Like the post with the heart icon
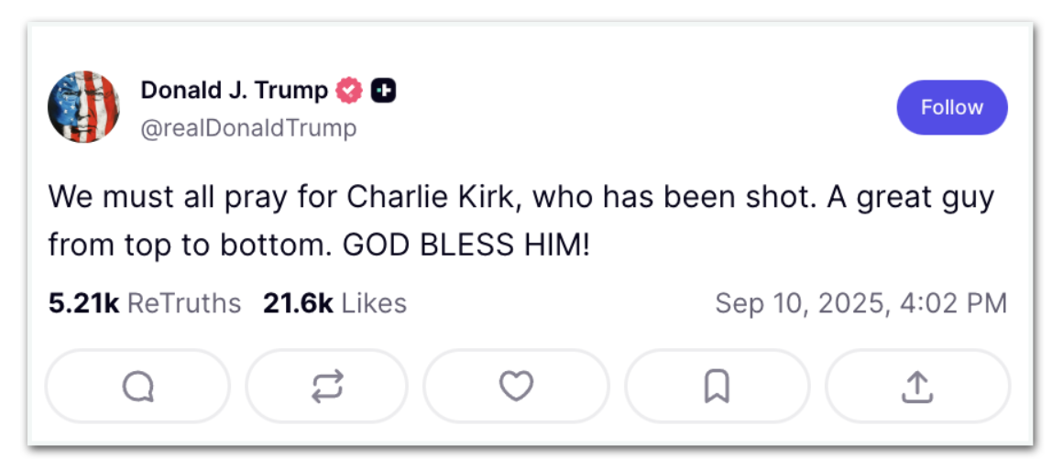Viewport: 1063px width, 469px height. (516, 387)
